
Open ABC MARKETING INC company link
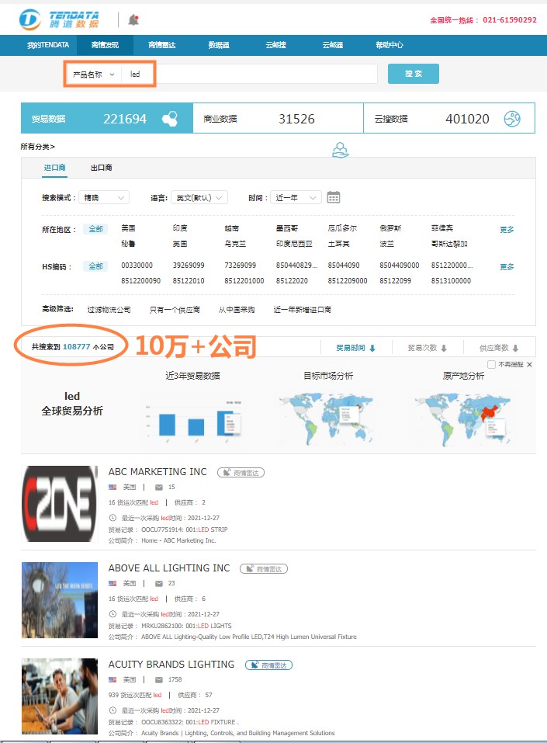click(x=158, y=472)
